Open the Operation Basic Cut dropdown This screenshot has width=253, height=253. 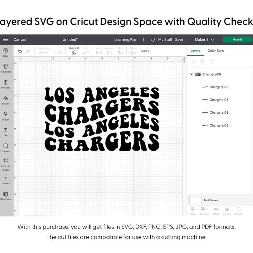(48, 53)
